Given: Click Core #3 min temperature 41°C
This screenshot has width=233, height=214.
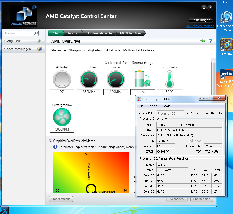Looking at the screenshot, I should point(193,191).
